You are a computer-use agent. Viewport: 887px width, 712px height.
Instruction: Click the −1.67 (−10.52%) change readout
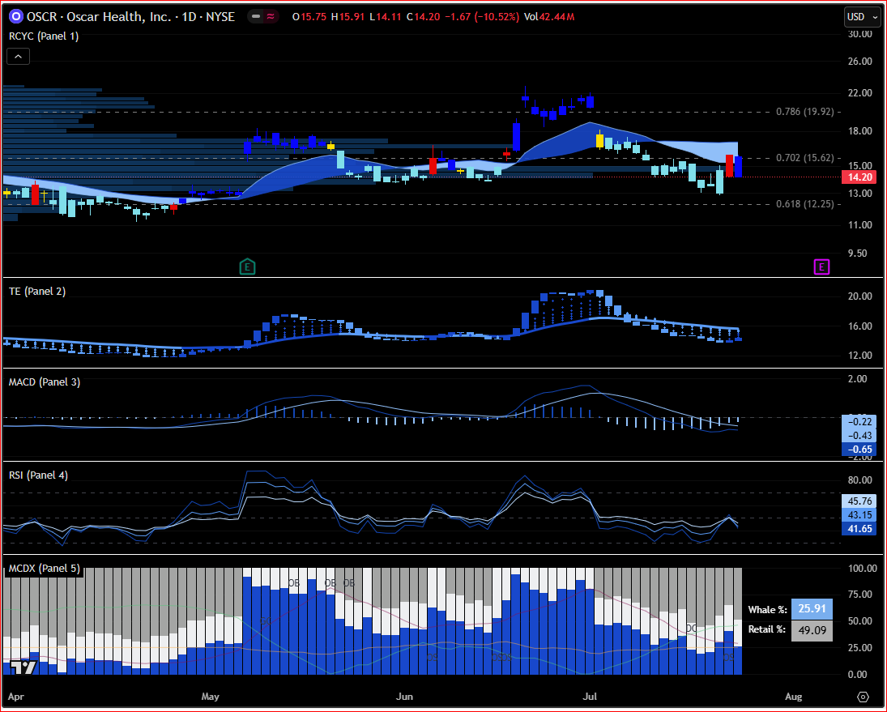tap(481, 17)
